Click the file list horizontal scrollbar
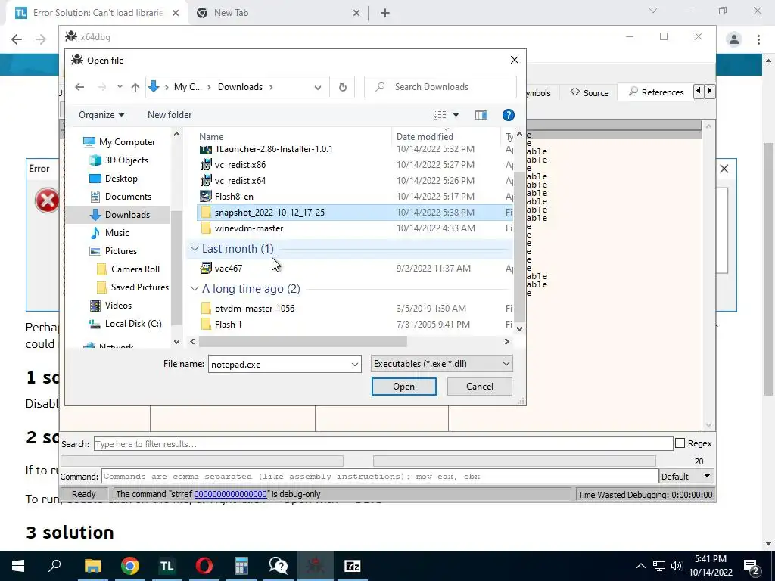The width and height of the screenshot is (775, 581). click(303, 341)
